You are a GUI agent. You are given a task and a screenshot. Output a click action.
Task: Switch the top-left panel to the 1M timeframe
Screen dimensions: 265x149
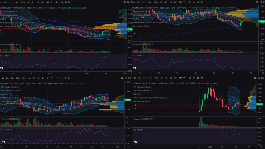click(x=48, y=2)
